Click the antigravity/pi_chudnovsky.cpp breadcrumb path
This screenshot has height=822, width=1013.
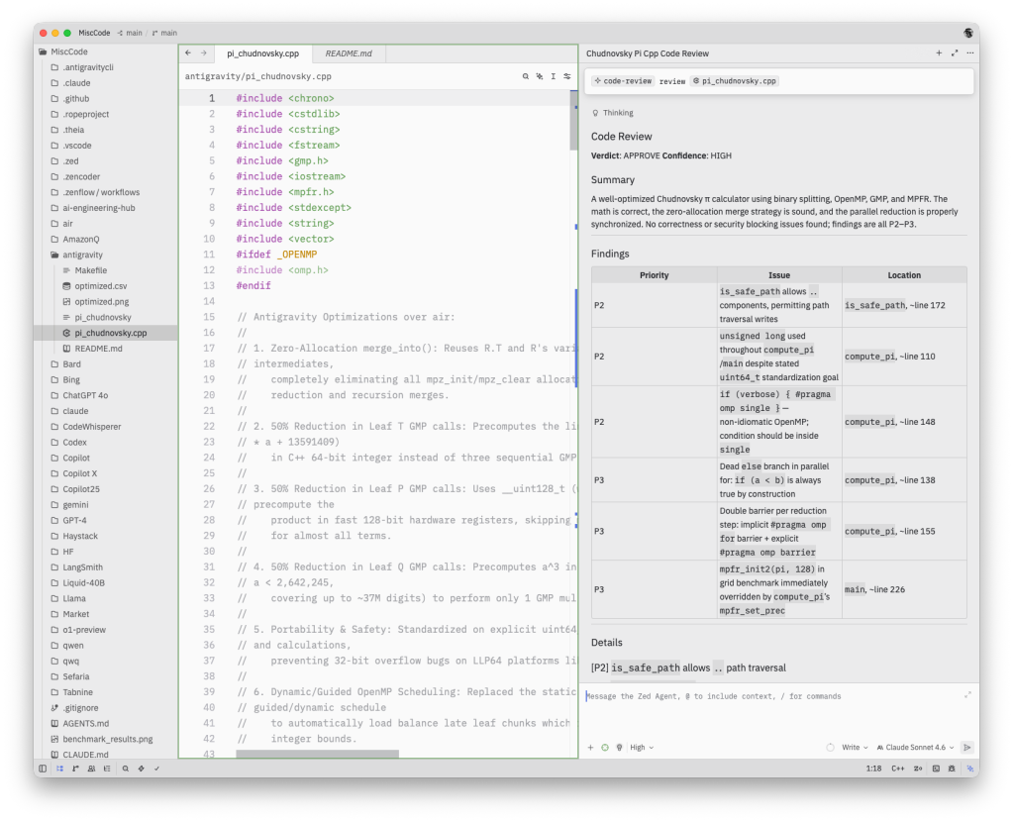tap(257, 76)
